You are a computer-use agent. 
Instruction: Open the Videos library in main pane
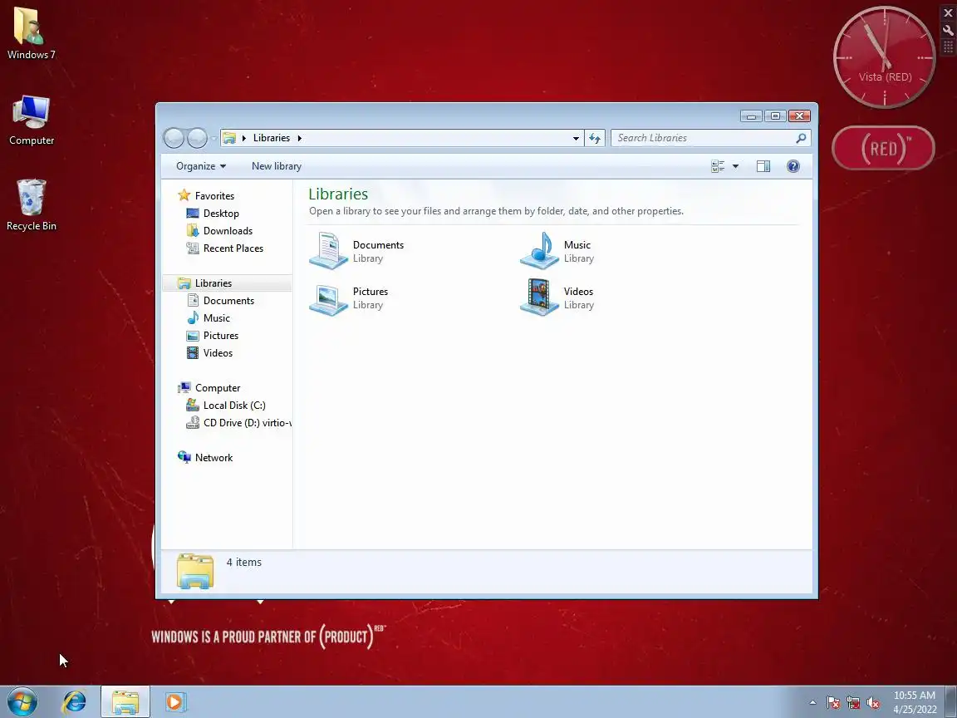tap(557, 298)
